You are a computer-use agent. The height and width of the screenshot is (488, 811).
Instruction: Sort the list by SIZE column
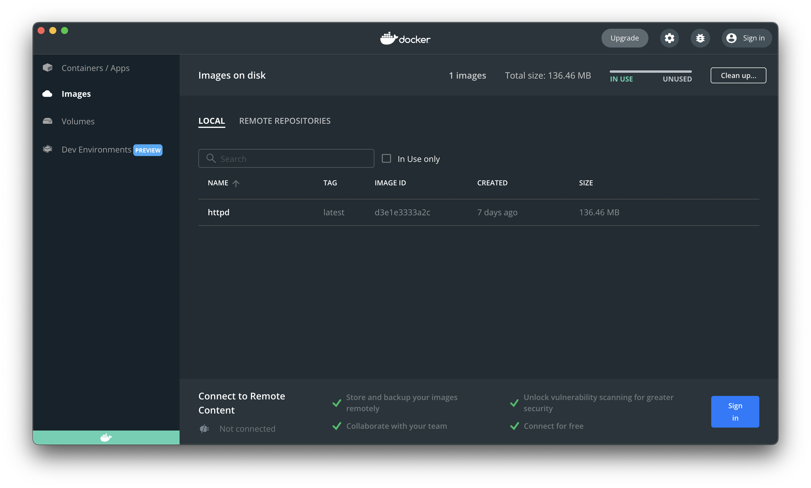point(586,183)
